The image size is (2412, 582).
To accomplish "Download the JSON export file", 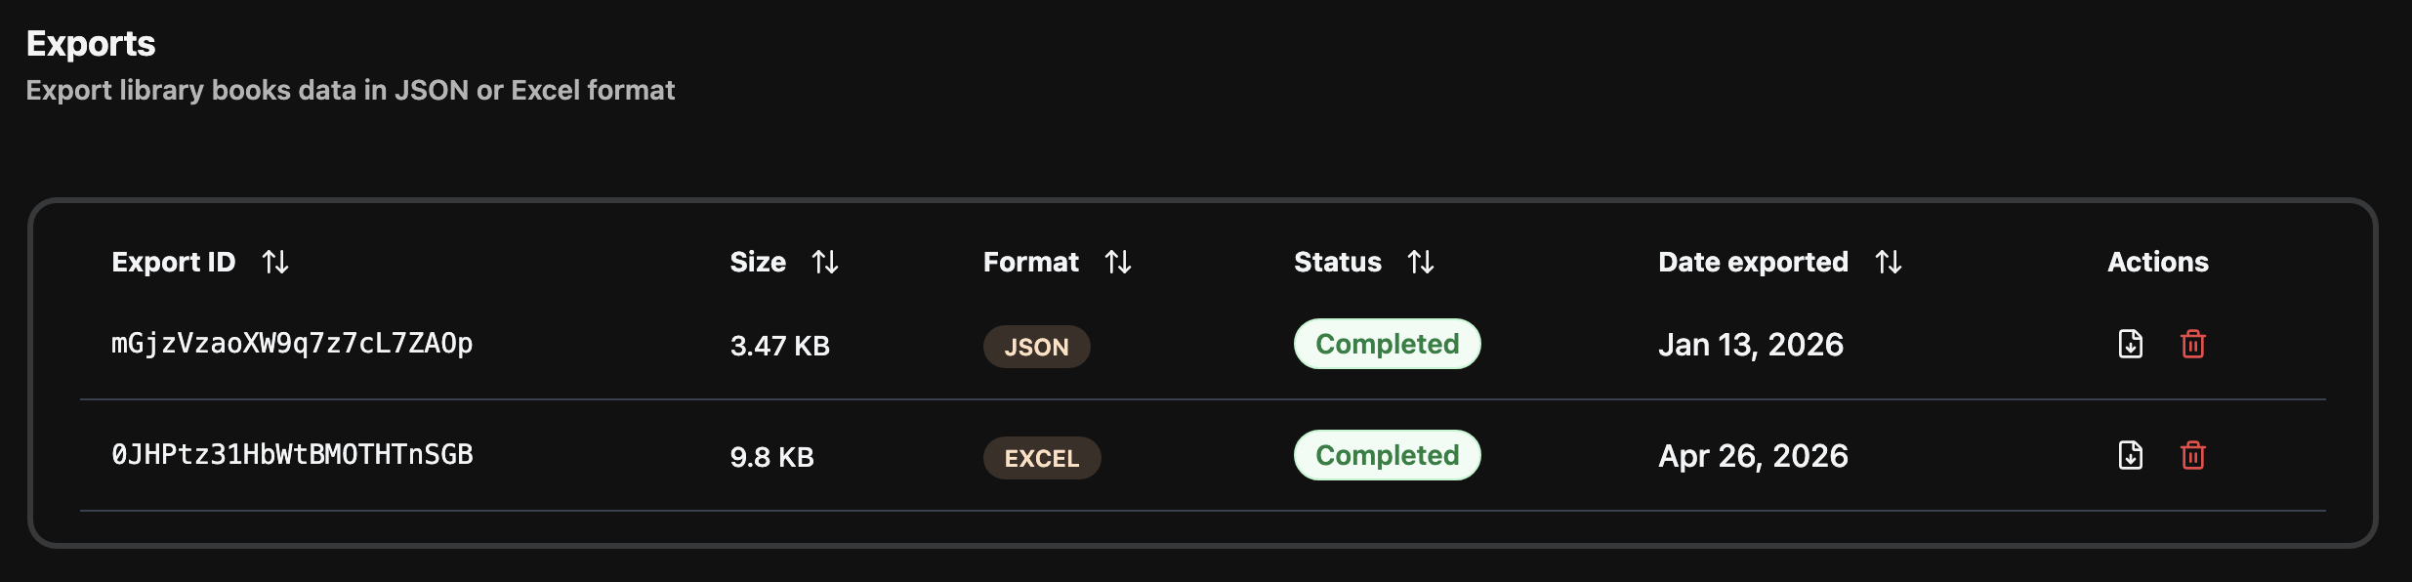I will point(2129,345).
